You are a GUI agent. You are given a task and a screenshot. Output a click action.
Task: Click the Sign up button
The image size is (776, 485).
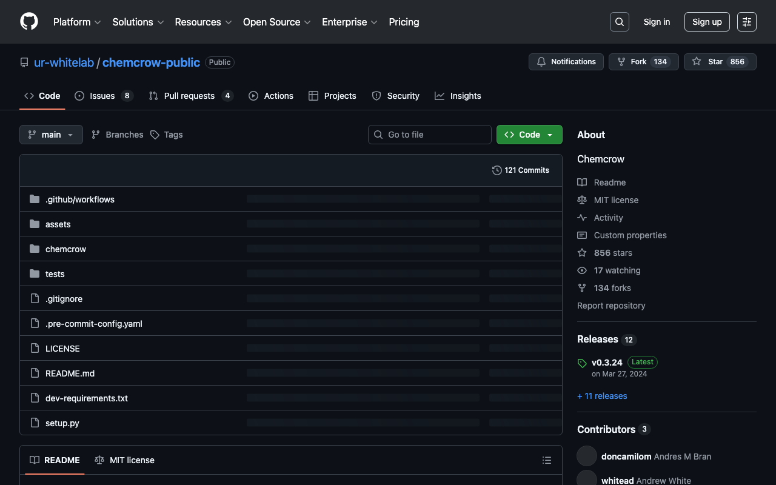coord(706,22)
